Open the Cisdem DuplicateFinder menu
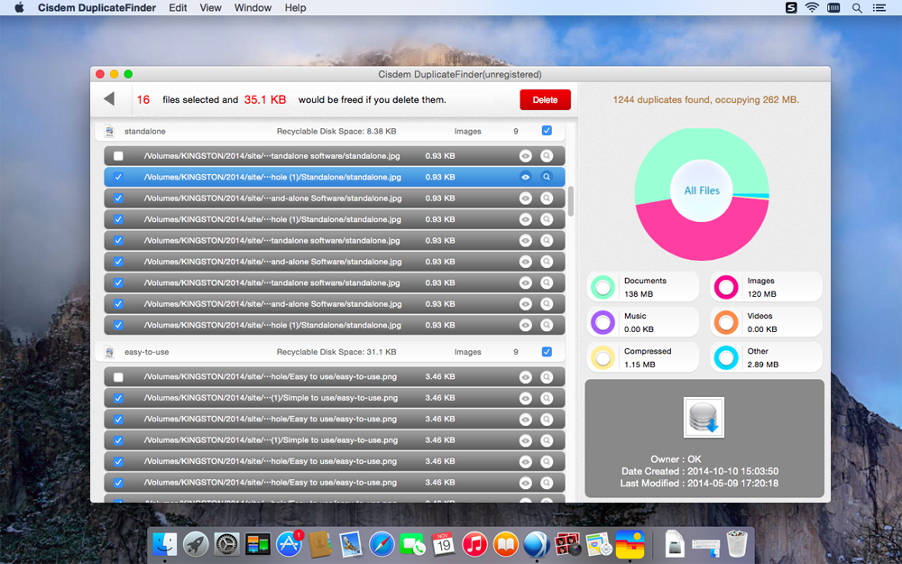 97,7
